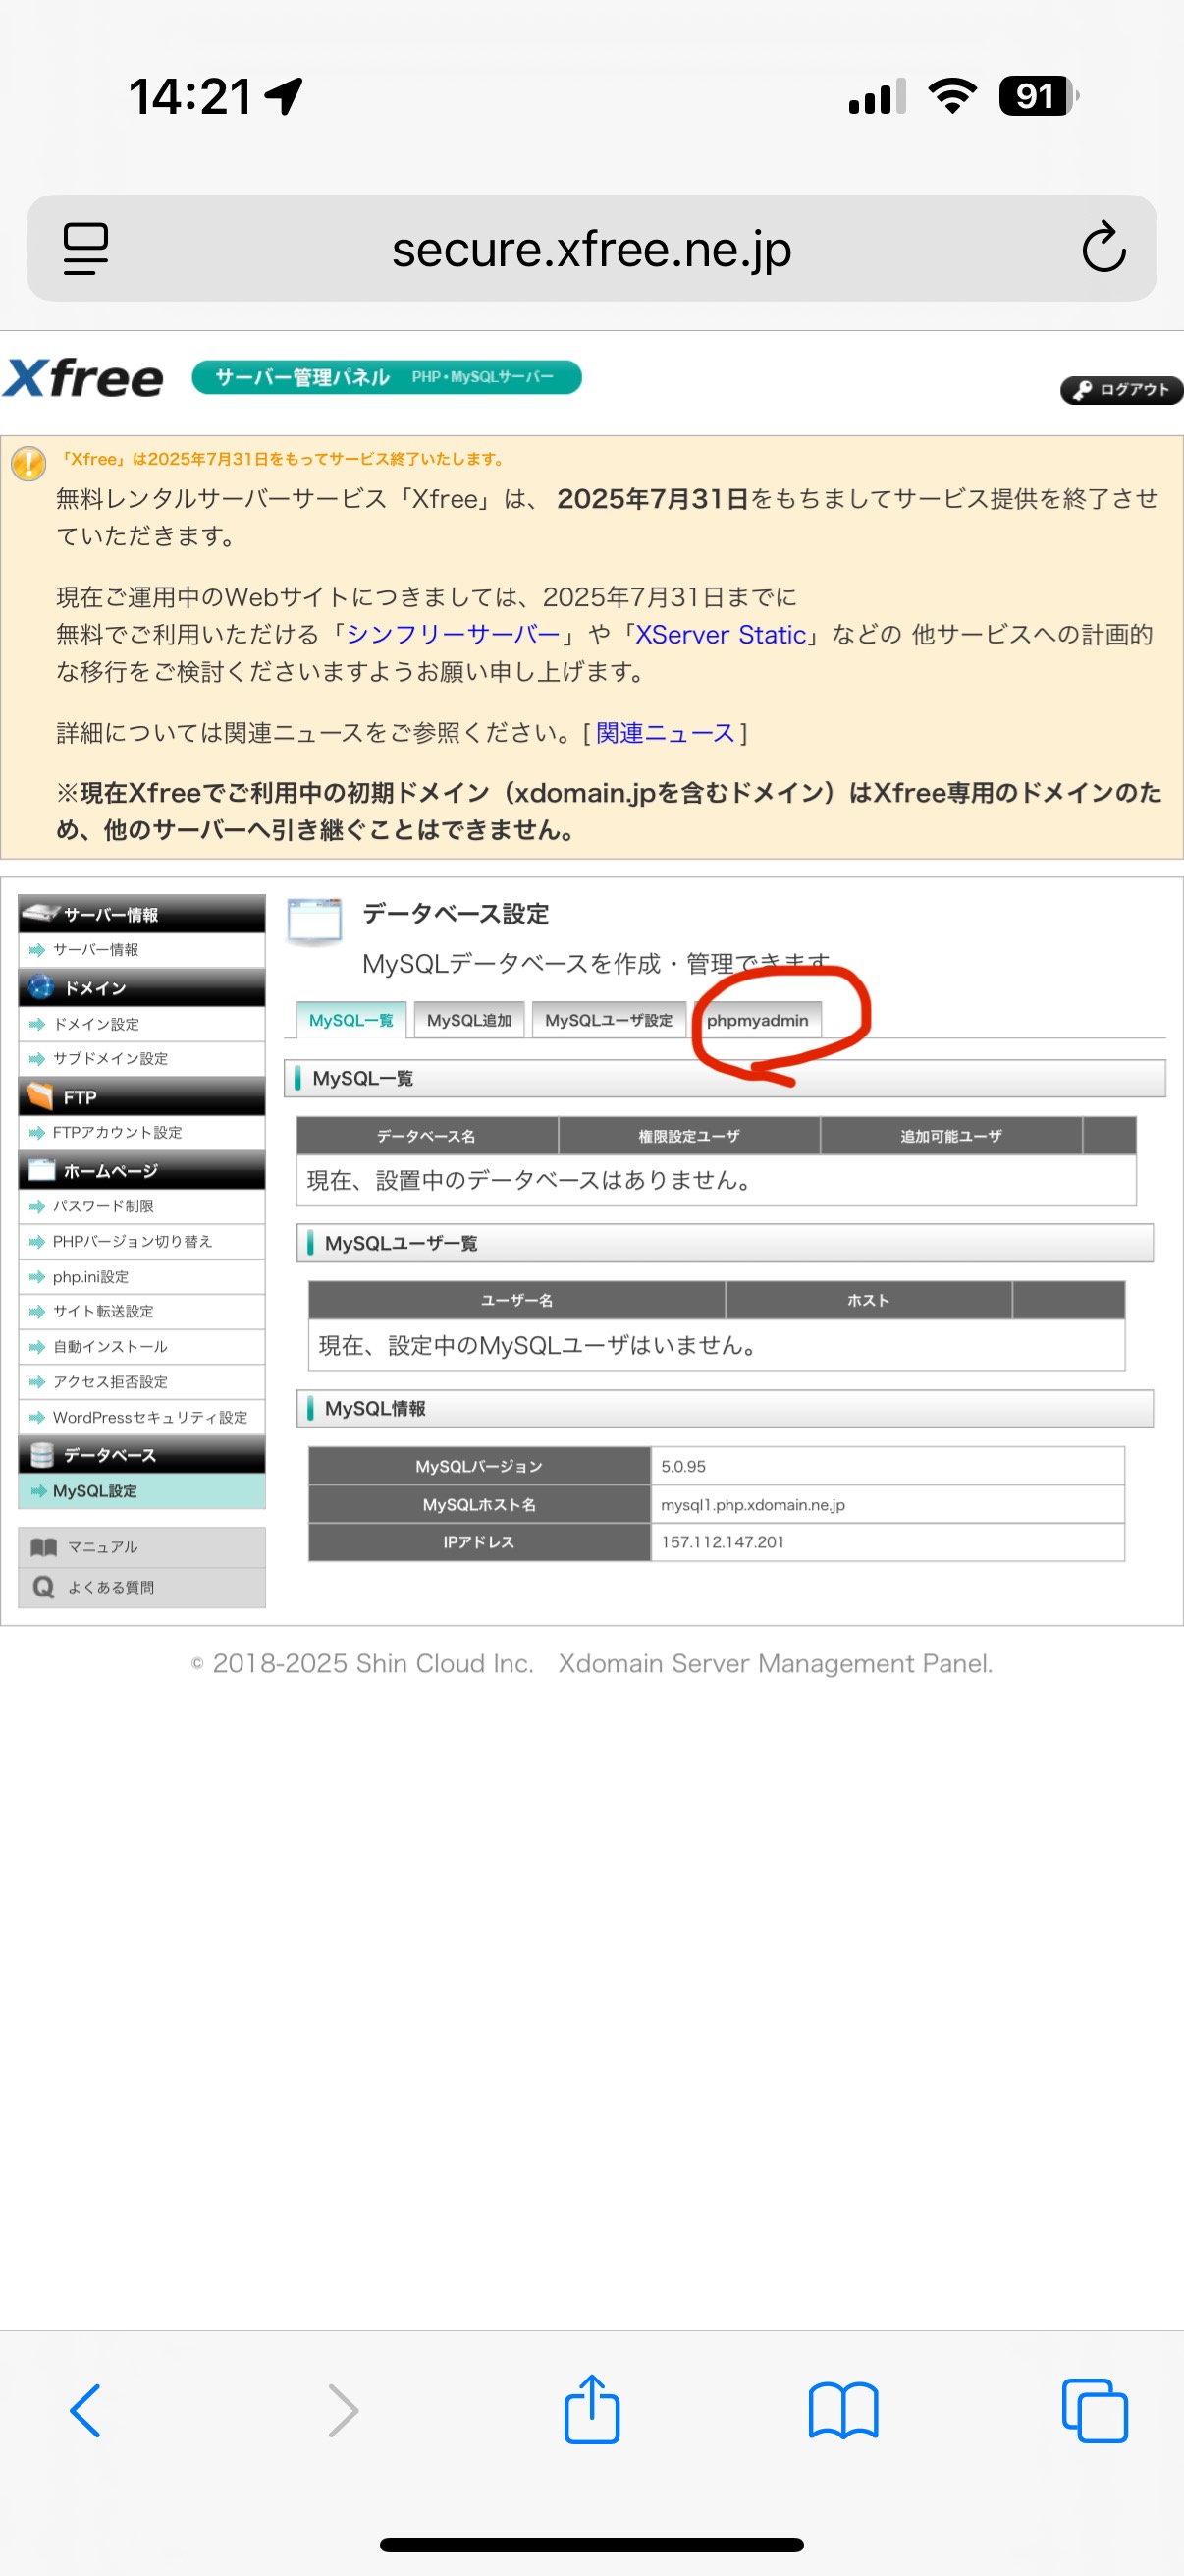Open the マニュアル manual button
1184x2576 pixels.
coord(102,1547)
